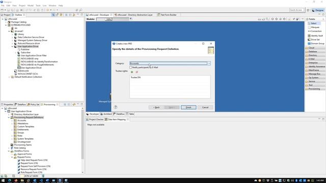Open the Windows Start button
This screenshot has height=183, width=326.
point(3,180)
